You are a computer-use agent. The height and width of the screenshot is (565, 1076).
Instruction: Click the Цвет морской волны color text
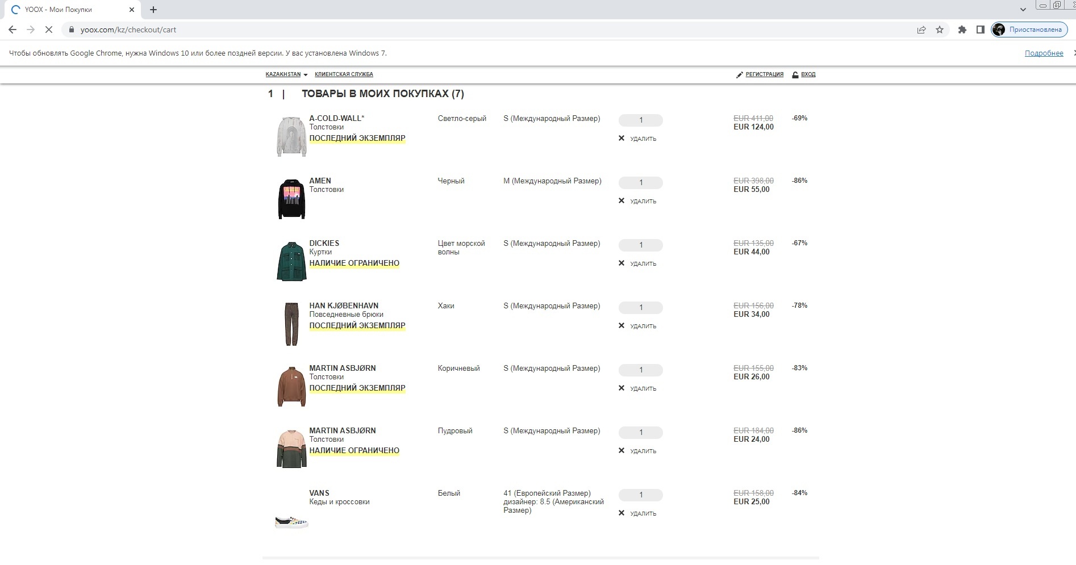pos(461,248)
